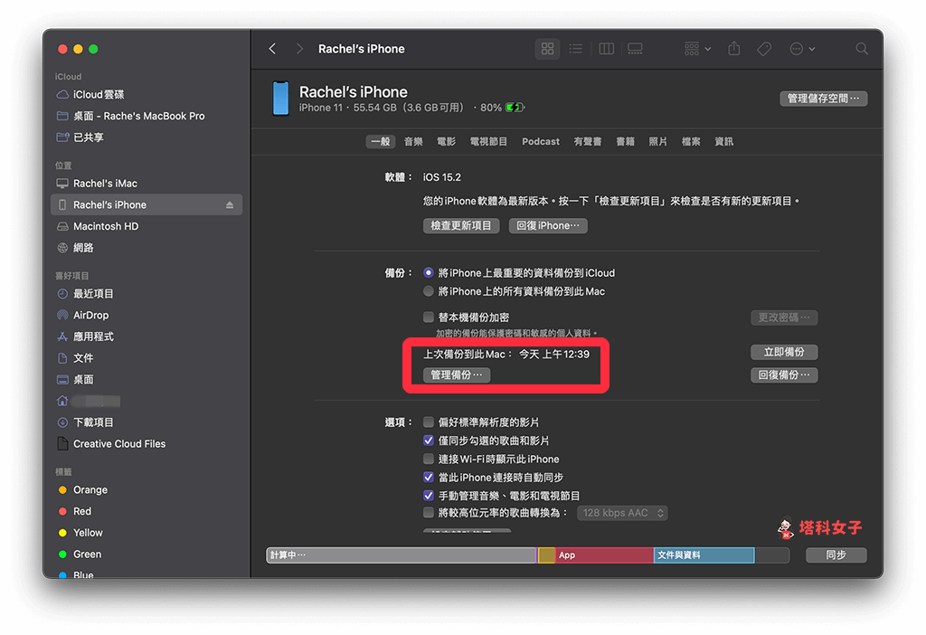The height and width of the screenshot is (635, 926).
Task: Click the Share toolbar icon
Action: coord(734,49)
